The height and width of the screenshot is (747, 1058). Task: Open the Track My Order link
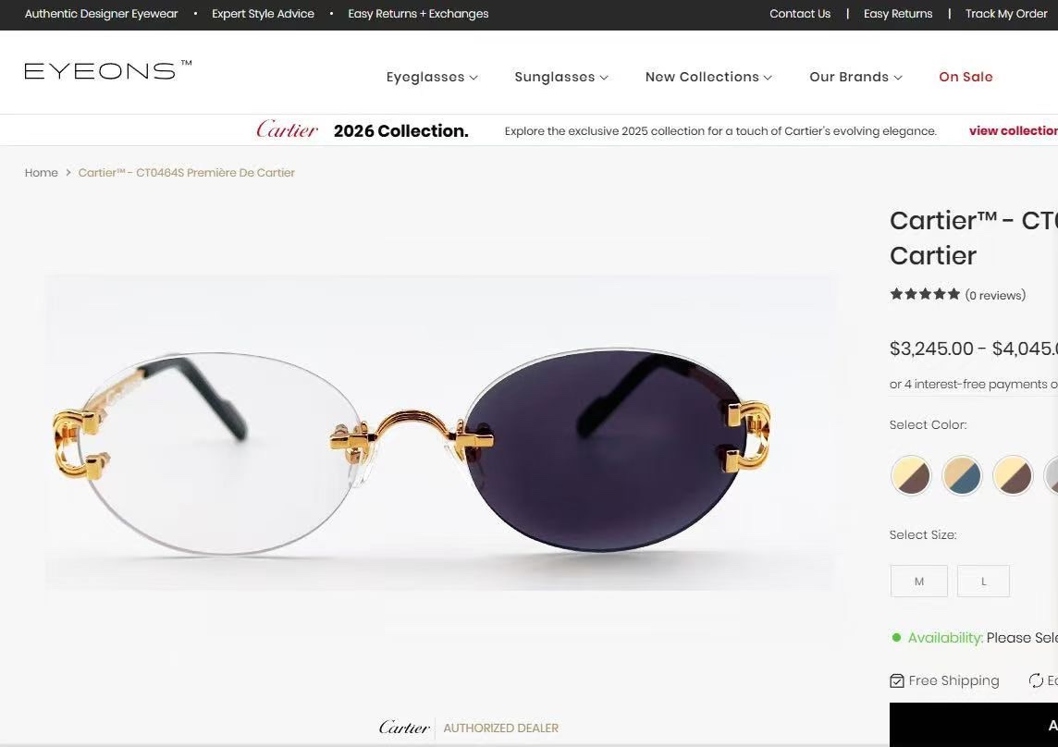[1006, 14]
